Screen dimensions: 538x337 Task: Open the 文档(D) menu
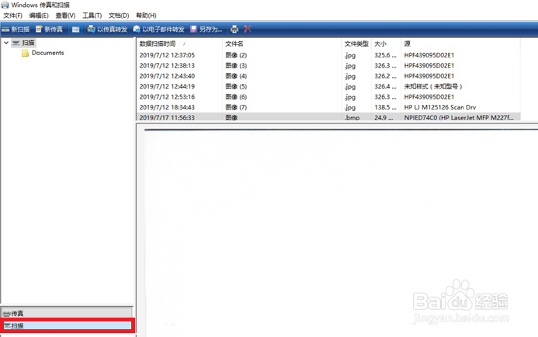(119, 16)
